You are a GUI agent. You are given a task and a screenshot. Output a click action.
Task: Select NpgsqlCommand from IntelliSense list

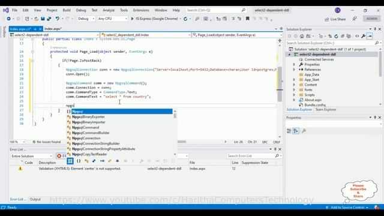[85, 127]
